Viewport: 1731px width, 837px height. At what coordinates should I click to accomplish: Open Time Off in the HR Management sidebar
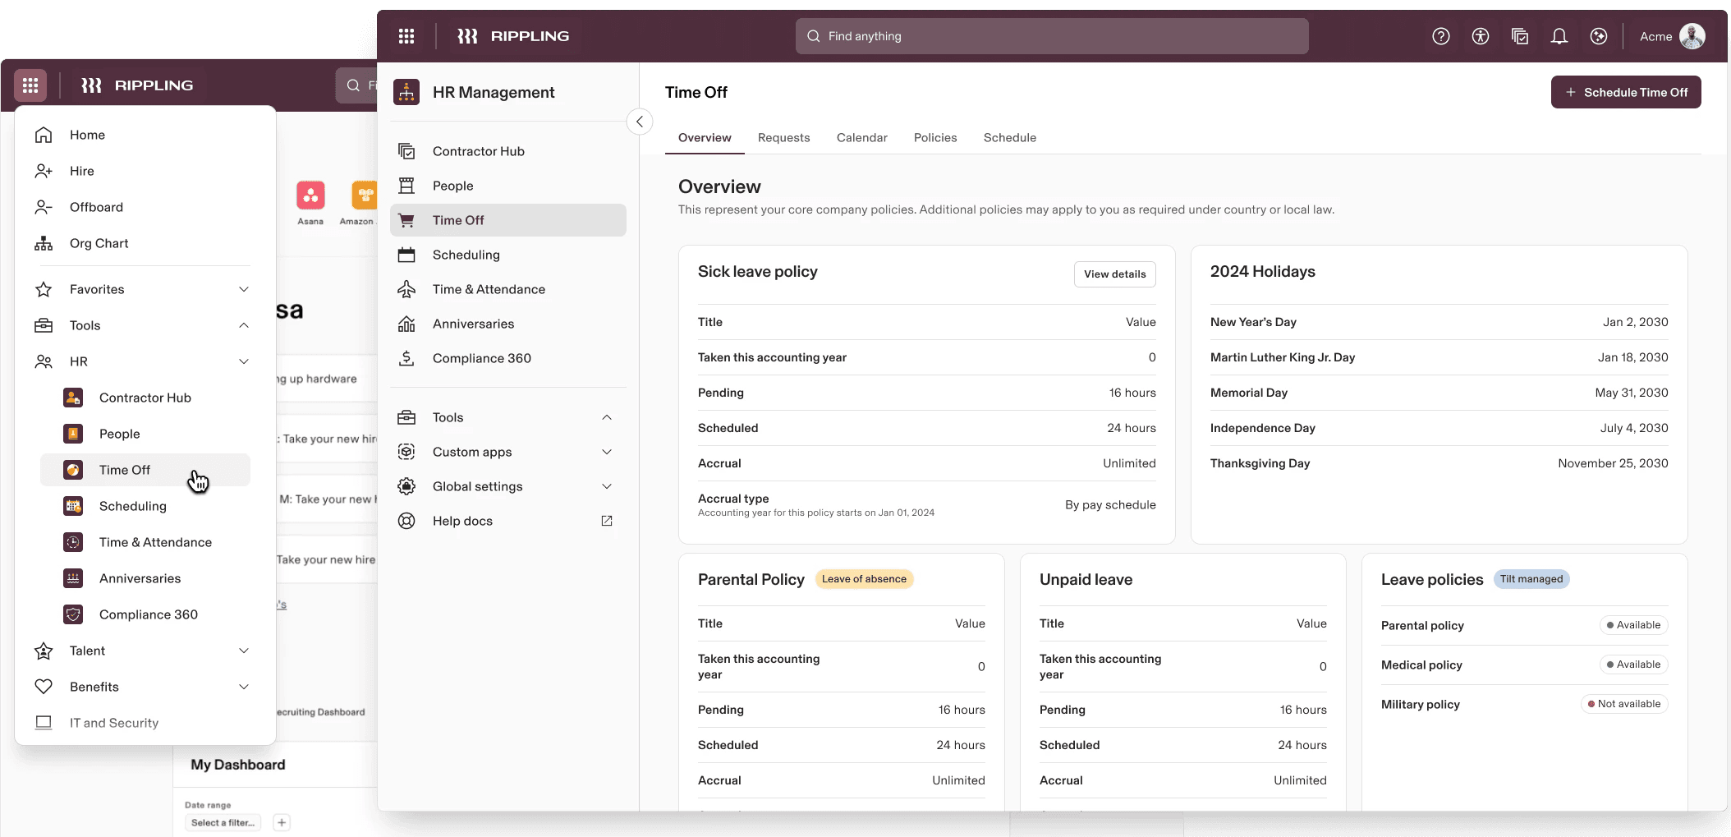coord(508,220)
